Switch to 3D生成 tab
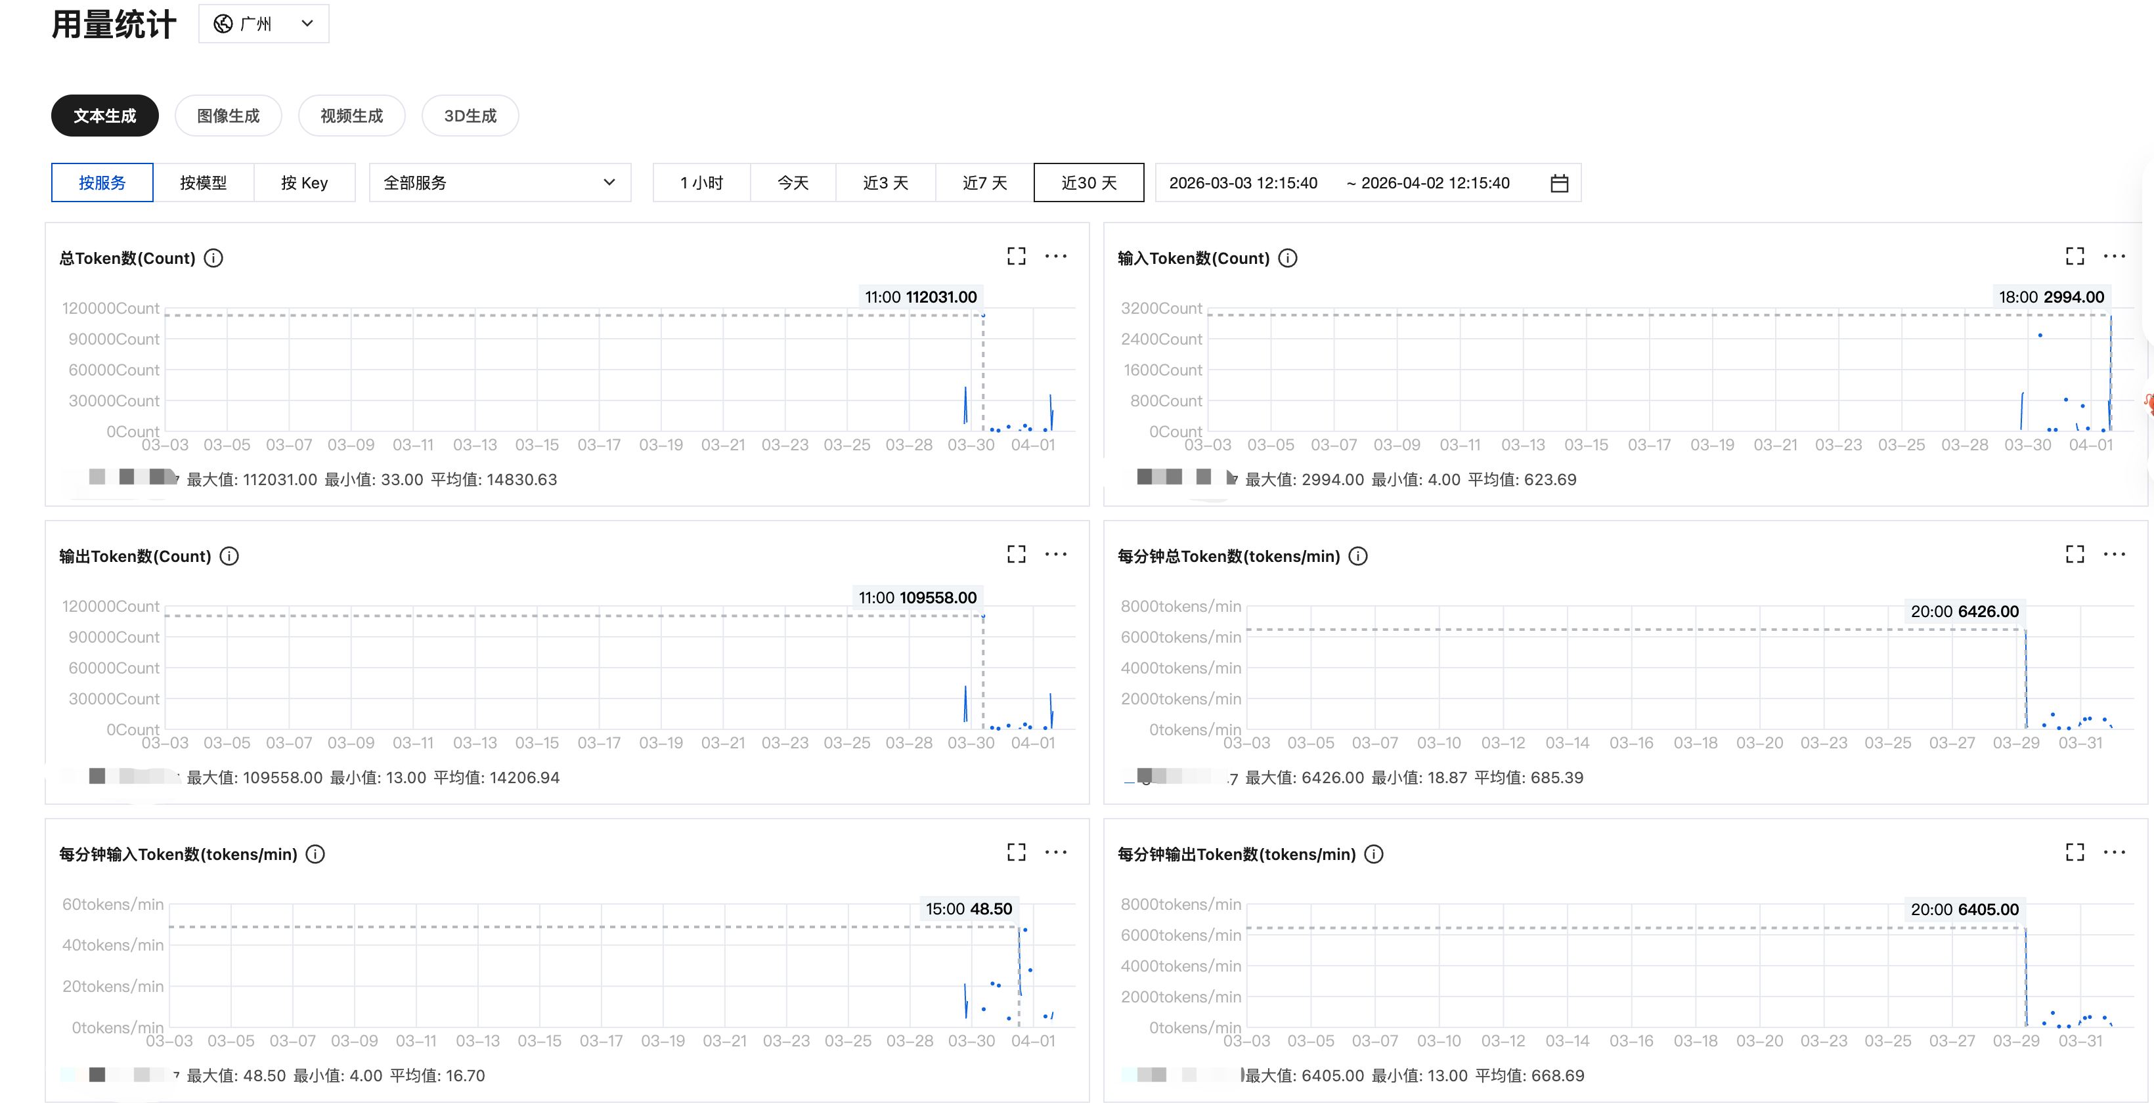 (470, 116)
